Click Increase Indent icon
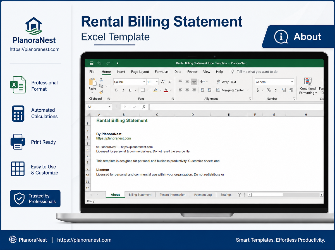This screenshot has height=250, width=335. pos(210,90)
